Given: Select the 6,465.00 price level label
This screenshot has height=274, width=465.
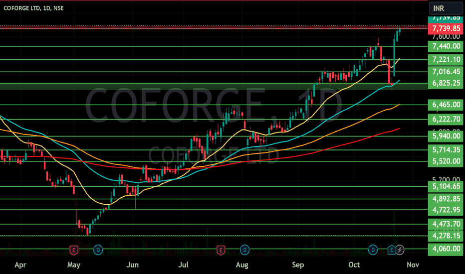Looking at the screenshot, I should point(446,105).
